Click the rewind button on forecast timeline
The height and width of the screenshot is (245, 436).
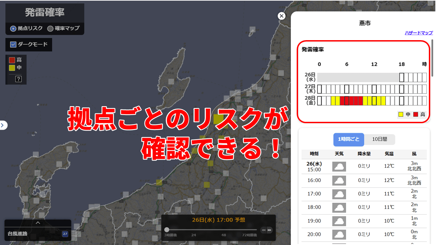tap(263, 230)
